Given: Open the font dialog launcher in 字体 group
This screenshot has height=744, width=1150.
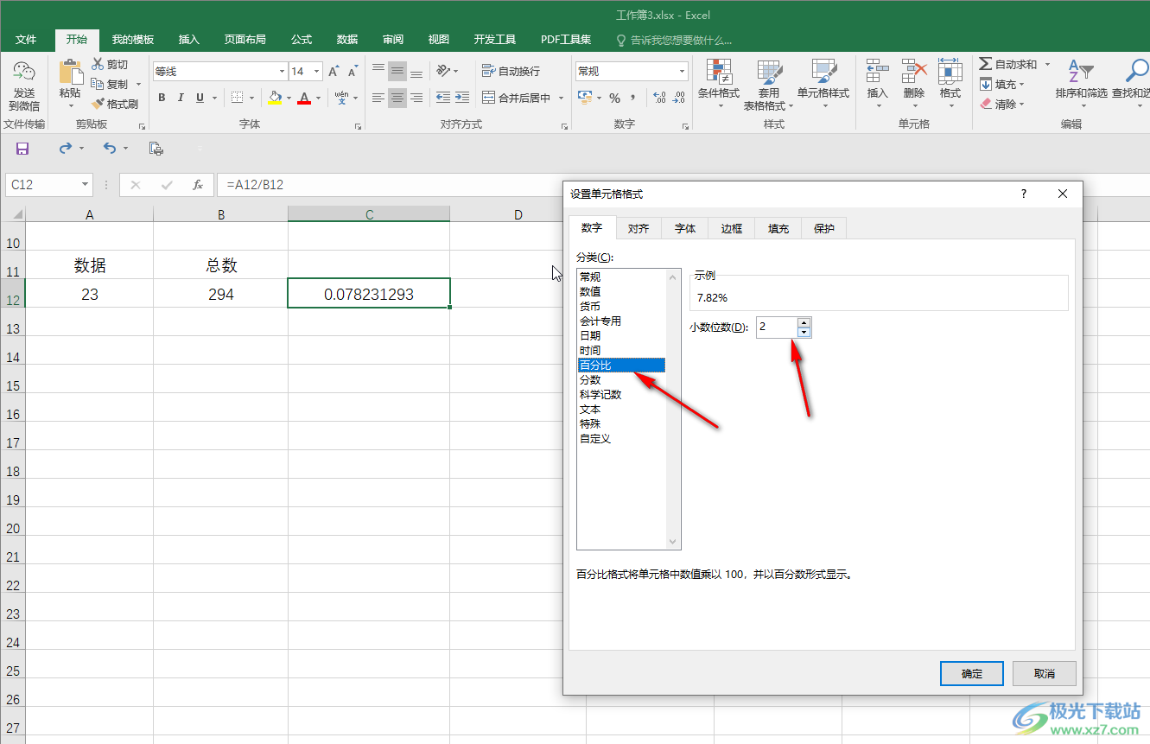Looking at the screenshot, I should [359, 126].
